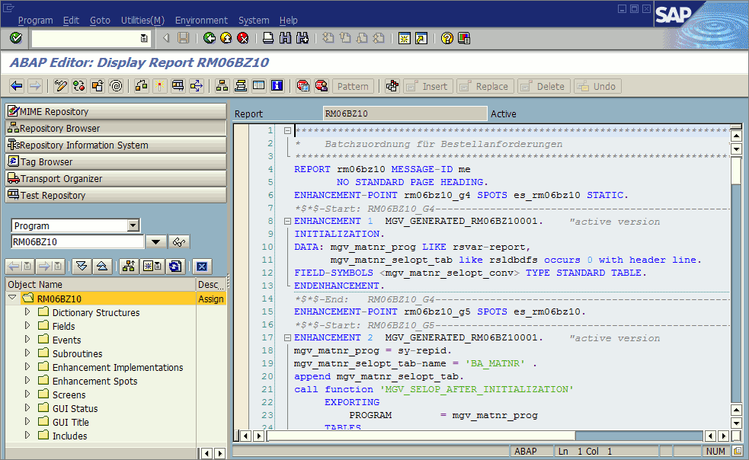Open the Program object type dropdown

pos(134,225)
